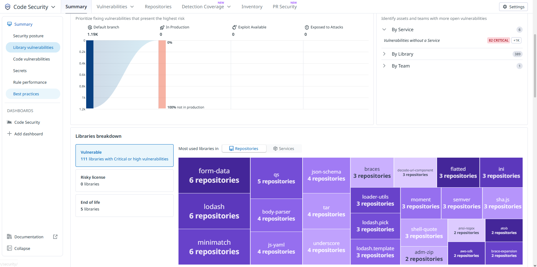Image resolution: width=537 pixels, height=267 pixels.
Task: Collapse the By Service section
Action: tap(384, 30)
